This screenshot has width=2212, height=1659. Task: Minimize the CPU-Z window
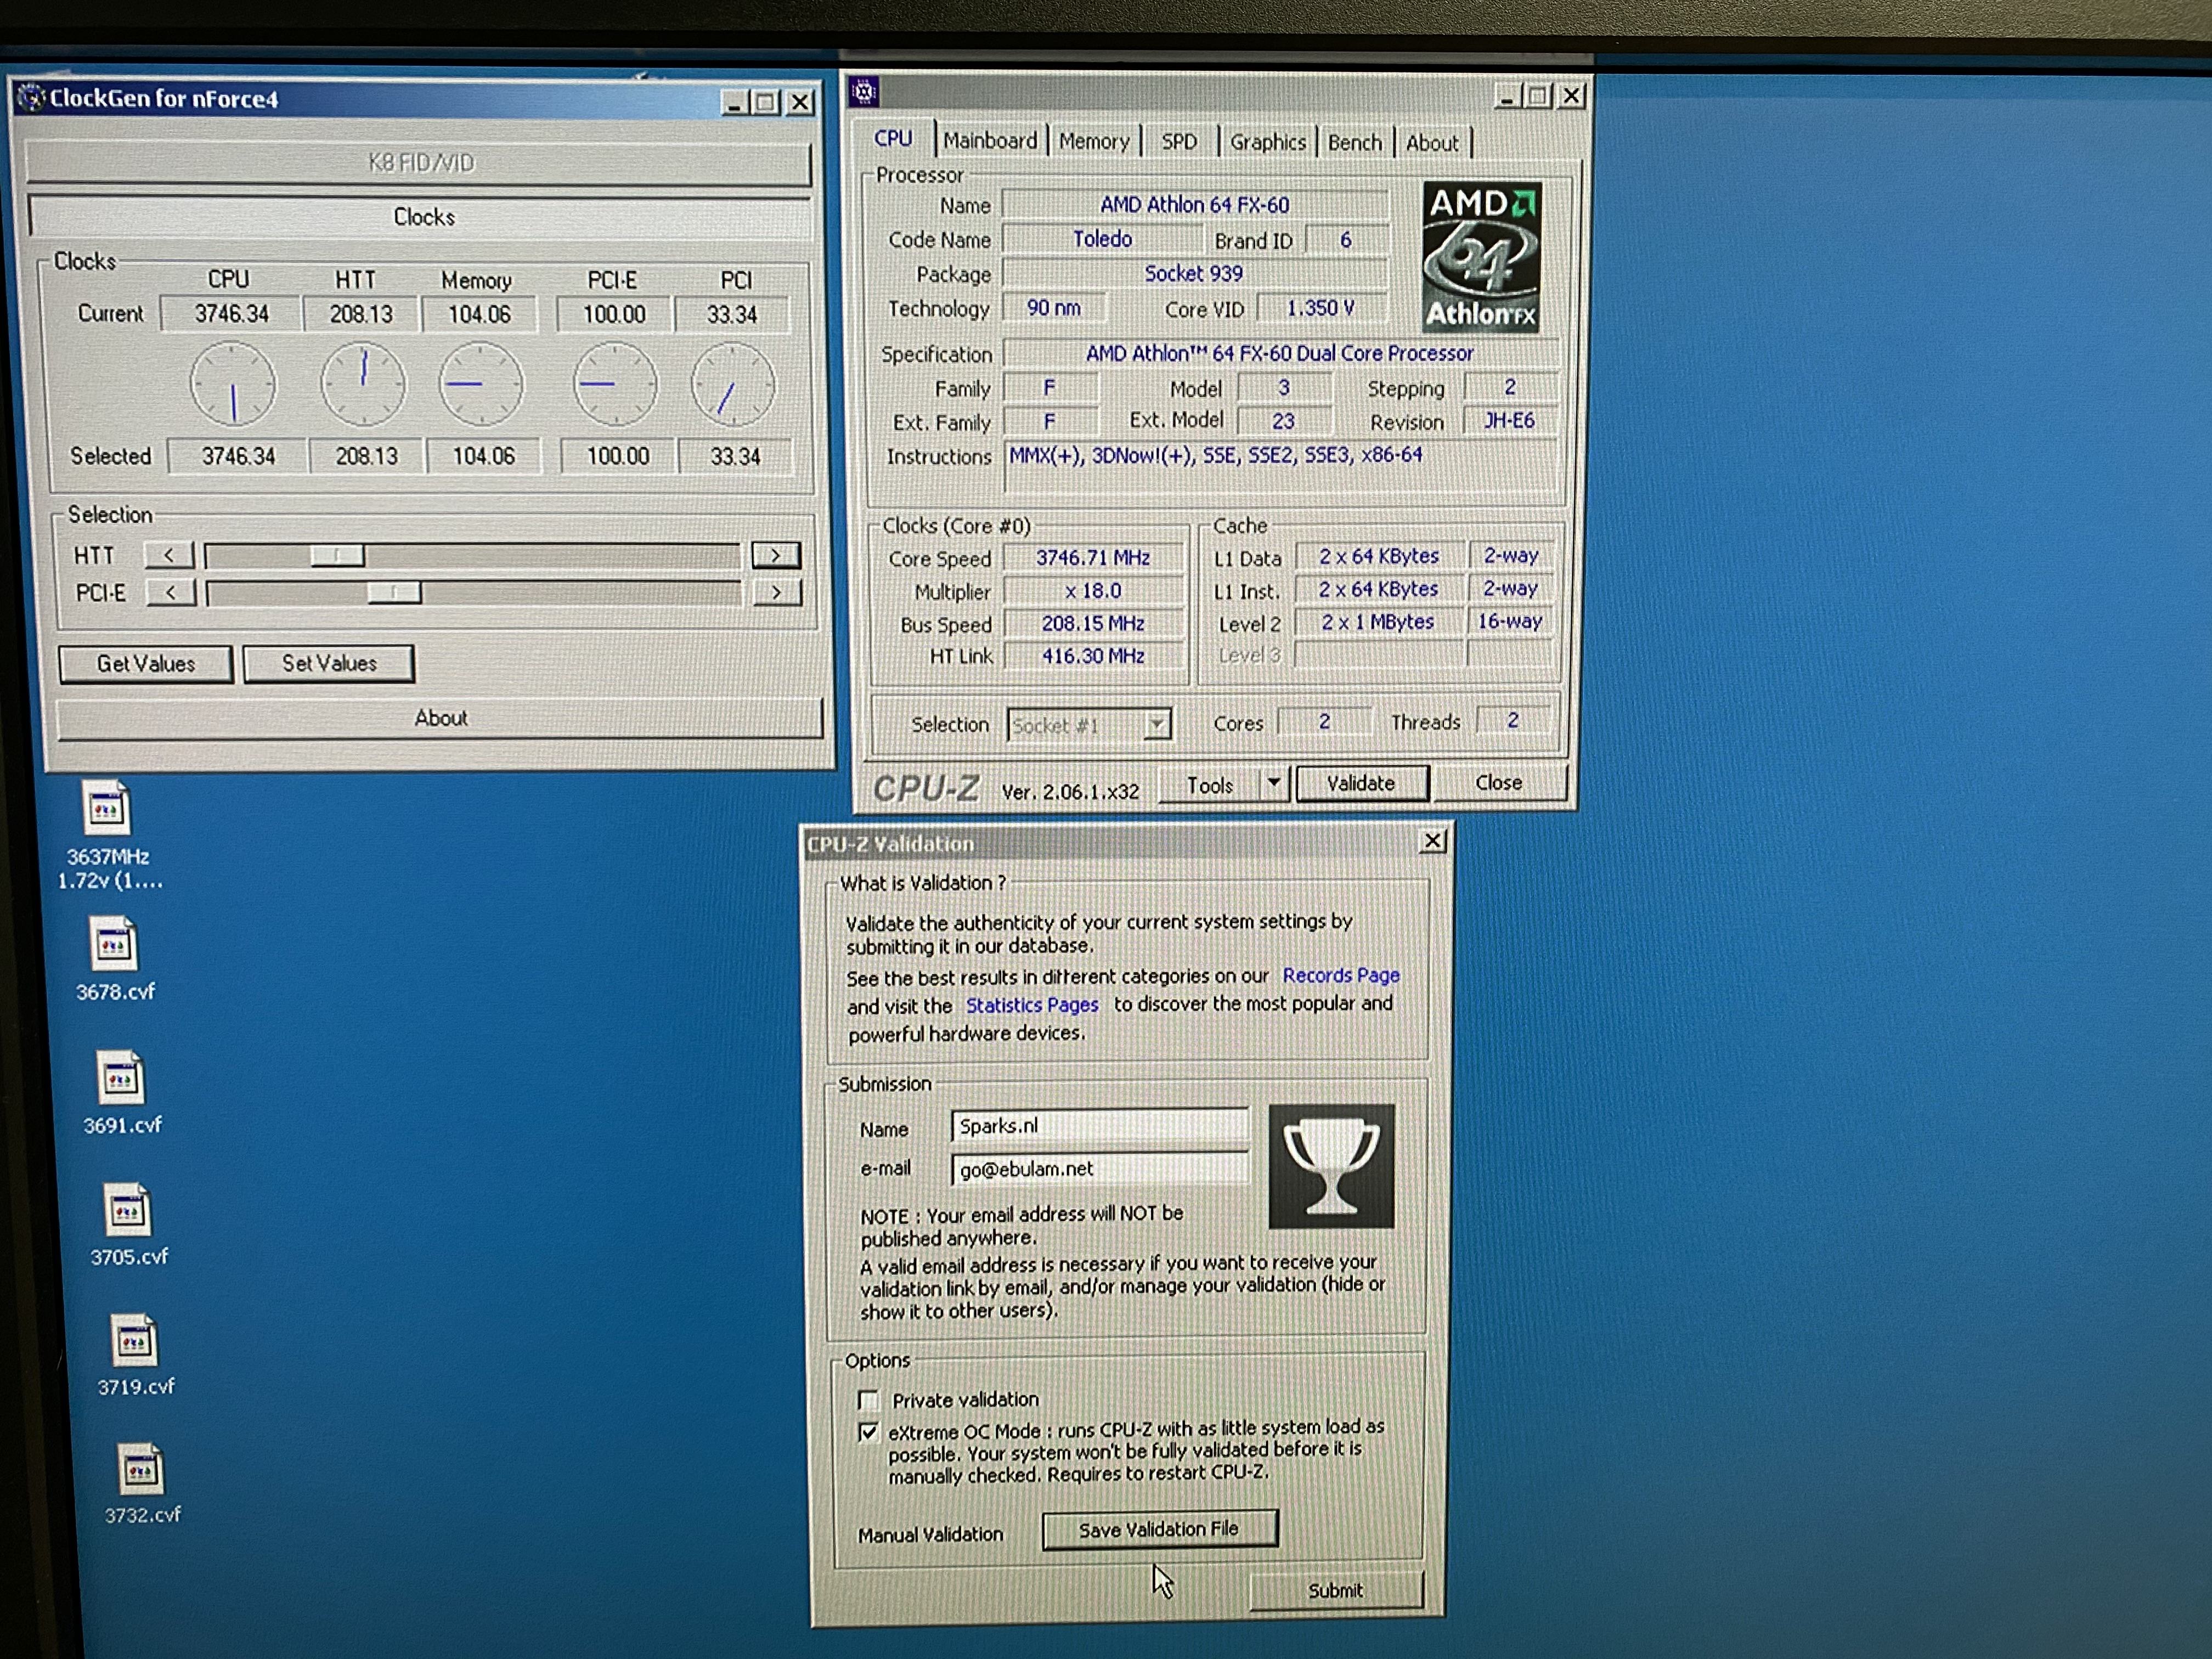tap(1507, 96)
